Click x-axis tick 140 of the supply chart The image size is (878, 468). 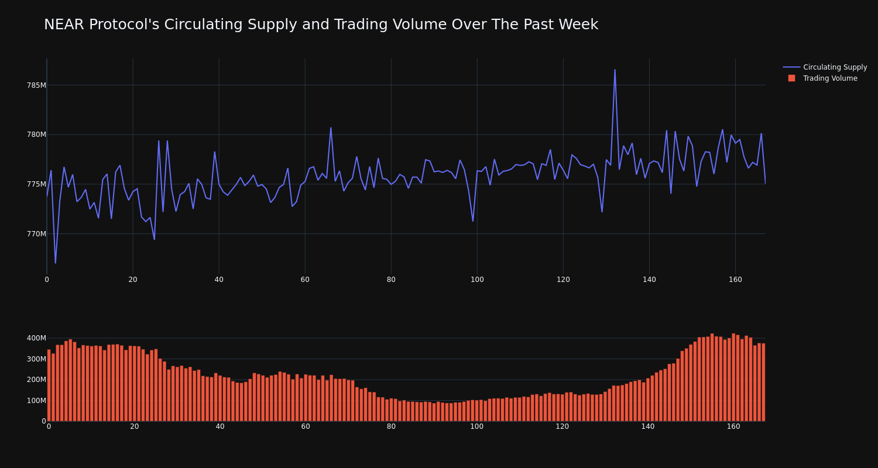click(649, 280)
